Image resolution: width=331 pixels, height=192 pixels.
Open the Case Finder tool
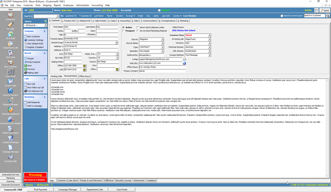pos(10,72)
